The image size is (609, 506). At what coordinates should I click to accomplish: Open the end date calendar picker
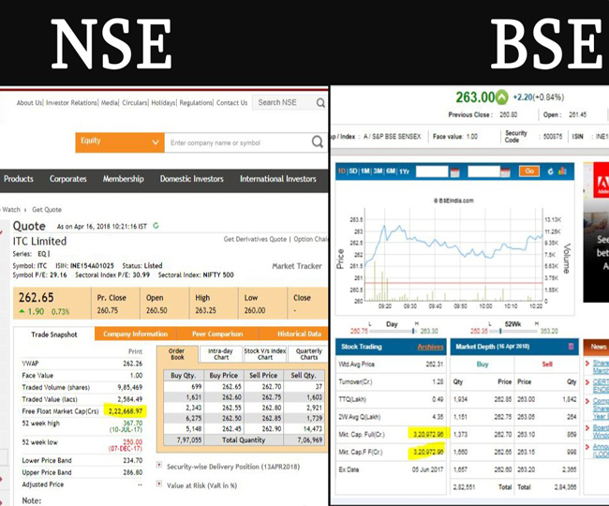[x=504, y=171]
